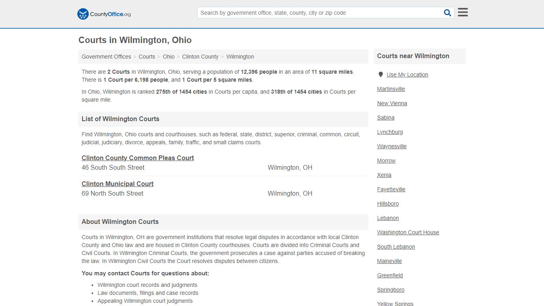Click Use My Location link
This screenshot has width=544, height=306.
pyautogui.click(x=407, y=75)
